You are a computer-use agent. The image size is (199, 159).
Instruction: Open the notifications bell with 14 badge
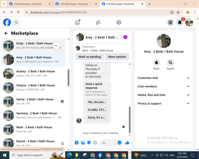[180, 22]
